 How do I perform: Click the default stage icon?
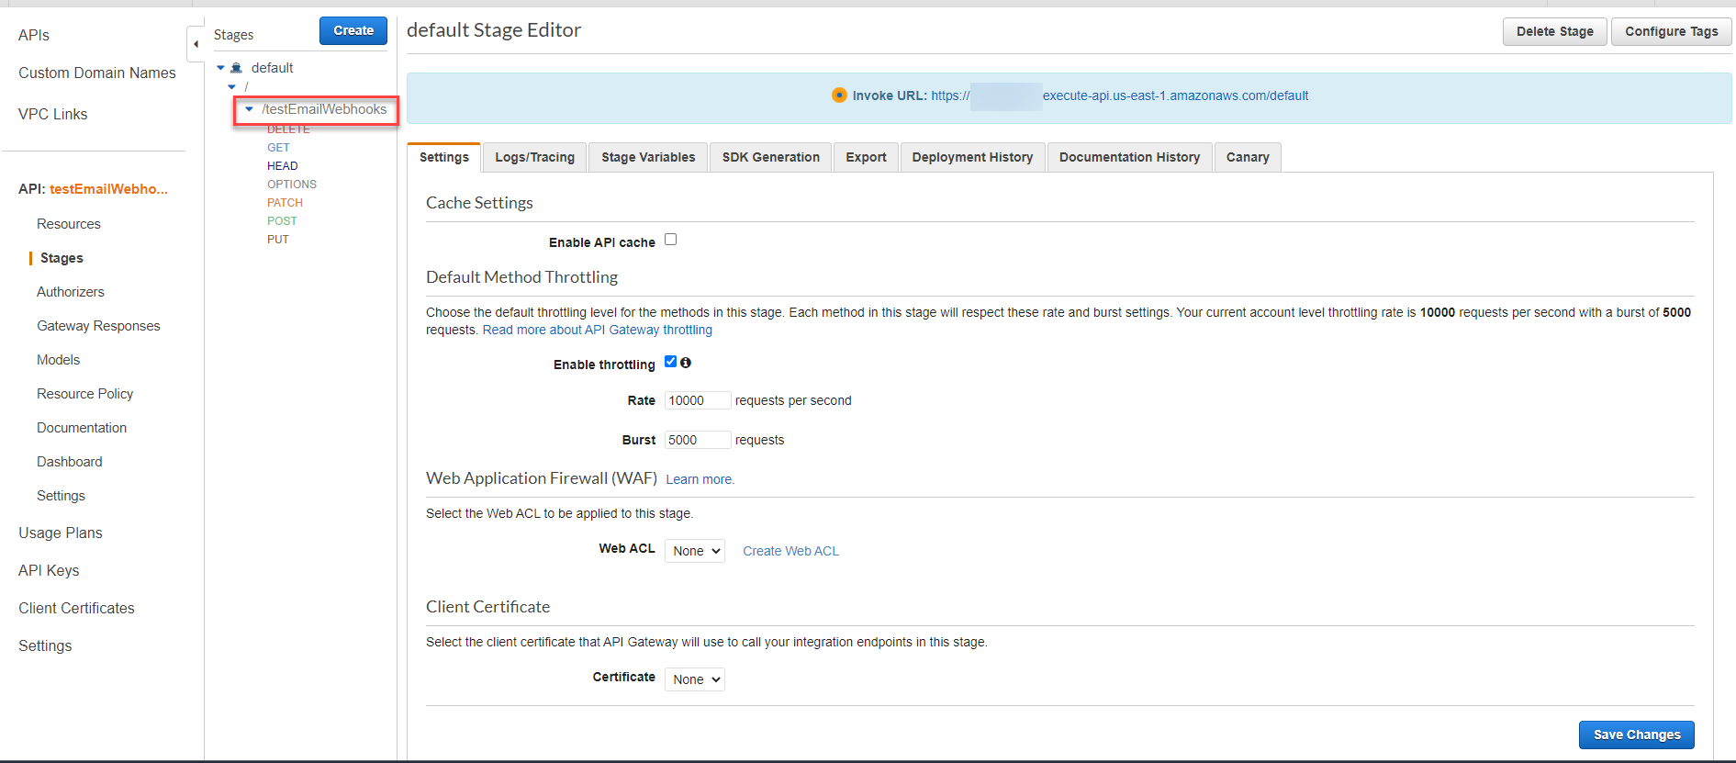(236, 68)
